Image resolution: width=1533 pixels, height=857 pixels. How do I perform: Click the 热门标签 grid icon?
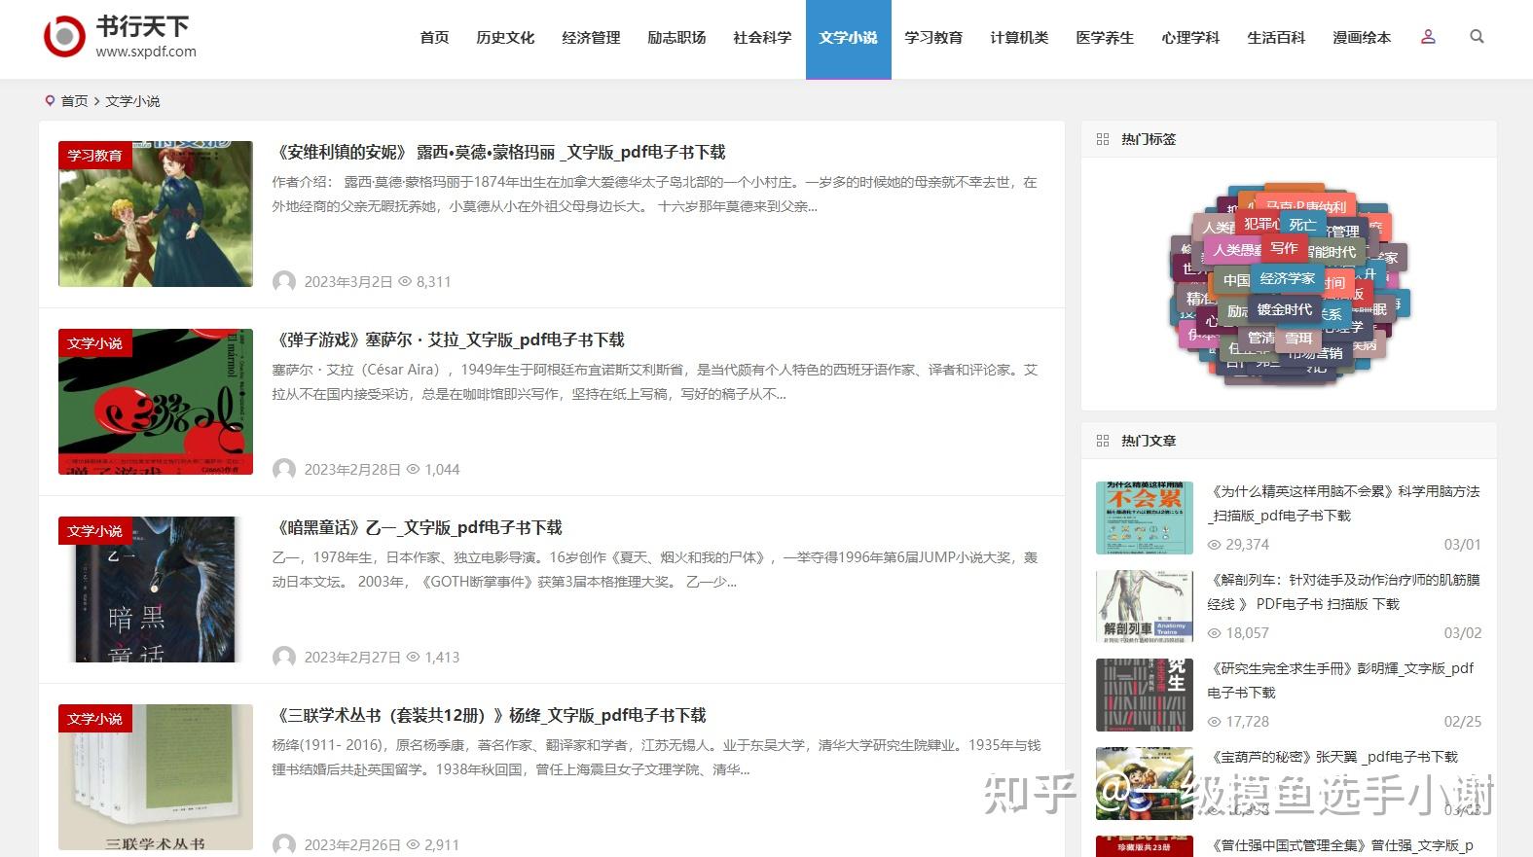1103,139
